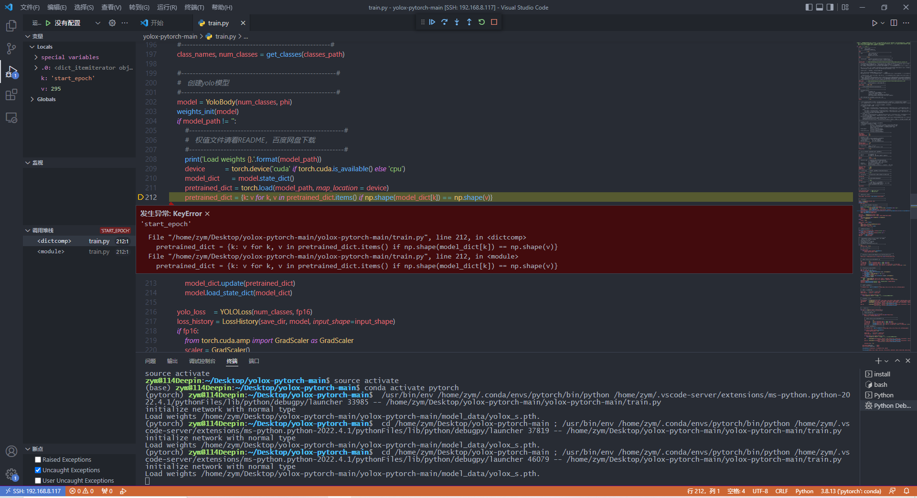The width and height of the screenshot is (917, 498).
Task: Switch to the 问题 panel tab
Action: (150, 361)
